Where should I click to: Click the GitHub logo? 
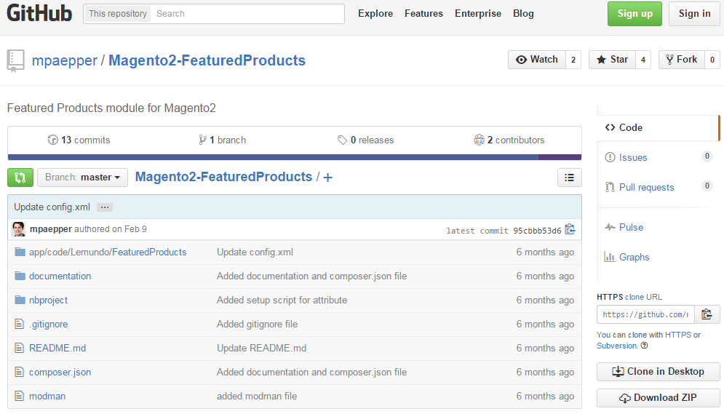click(x=39, y=13)
